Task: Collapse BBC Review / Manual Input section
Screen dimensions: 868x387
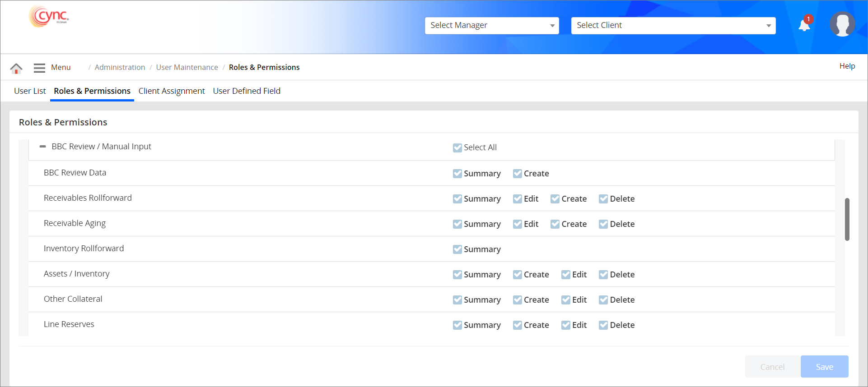Action: tap(42, 147)
